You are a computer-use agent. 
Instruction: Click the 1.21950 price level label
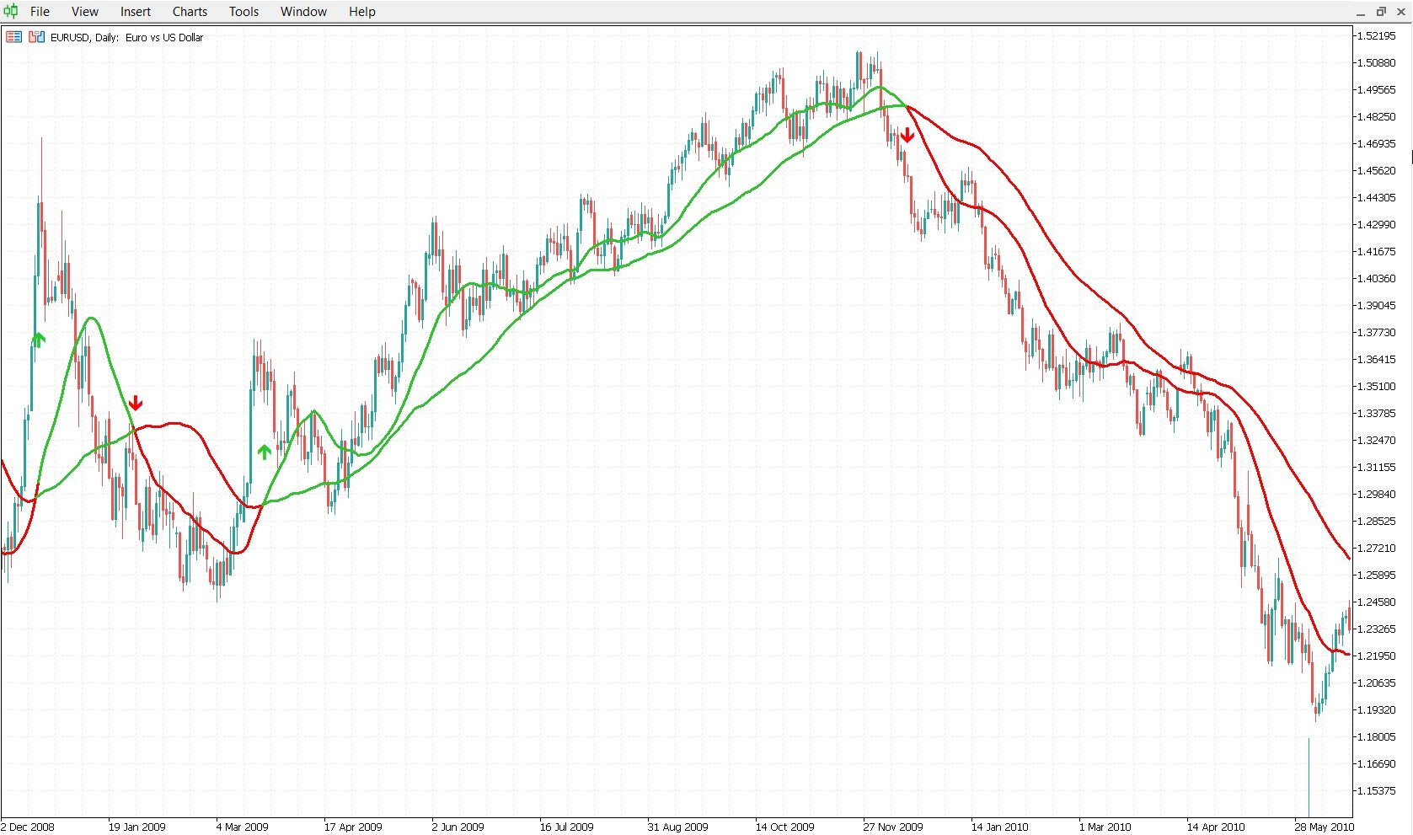[x=1376, y=656]
